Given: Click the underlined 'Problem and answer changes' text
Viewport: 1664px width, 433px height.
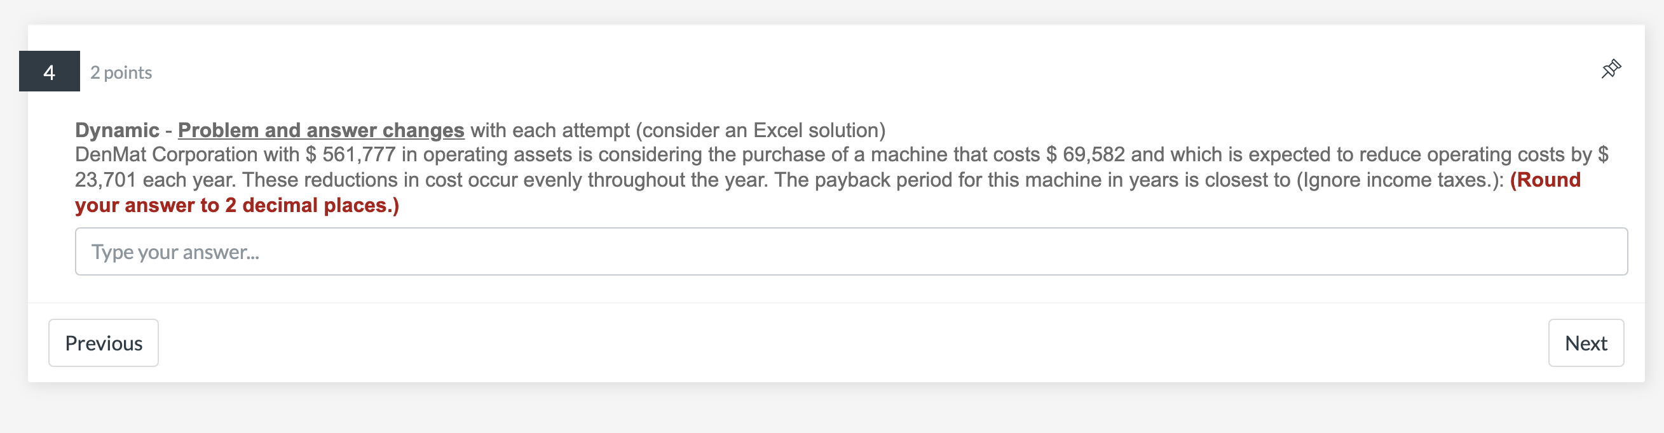Looking at the screenshot, I should 321,129.
